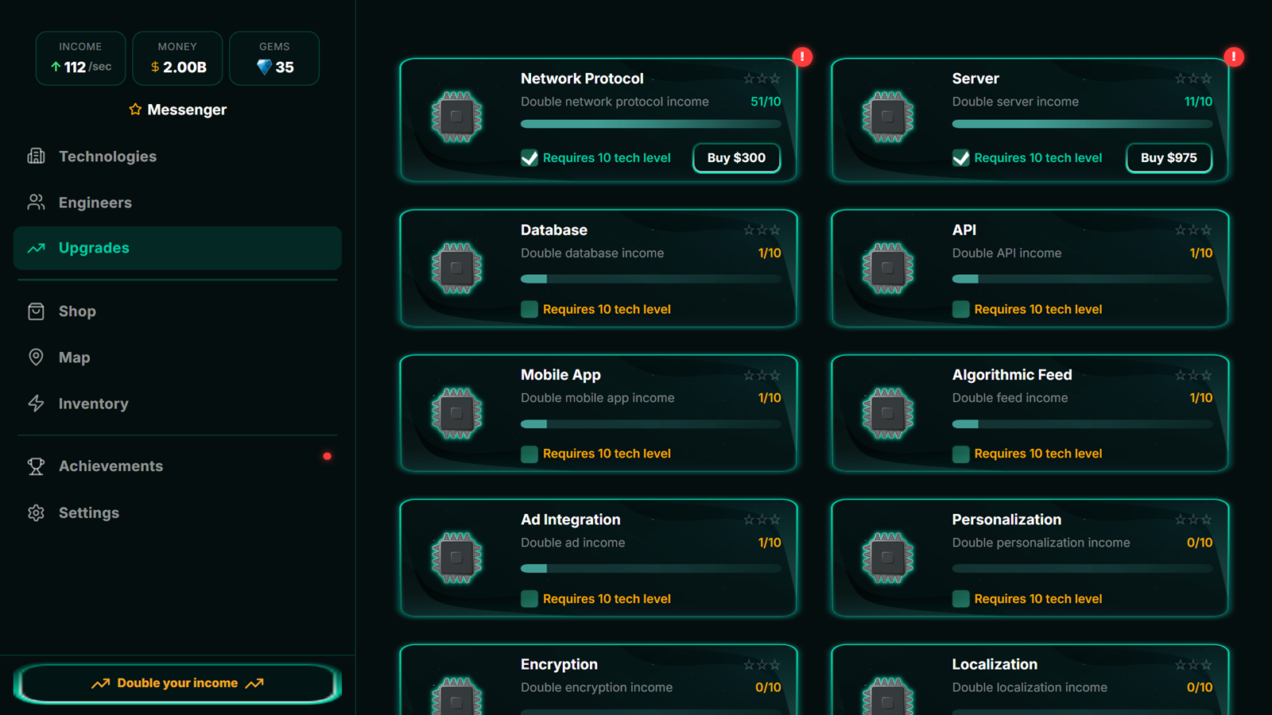
Task: Click the Messenger company title
Action: [x=187, y=110]
